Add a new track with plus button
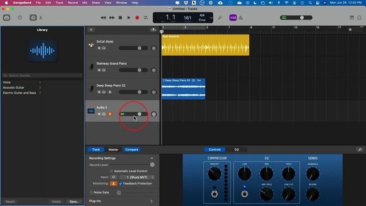Image resolution: width=366 pixels, height=206 pixels. [91, 30]
